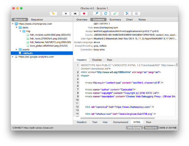Toggle DNS Spoofing status button
The image size is (189, 146).
134,128
